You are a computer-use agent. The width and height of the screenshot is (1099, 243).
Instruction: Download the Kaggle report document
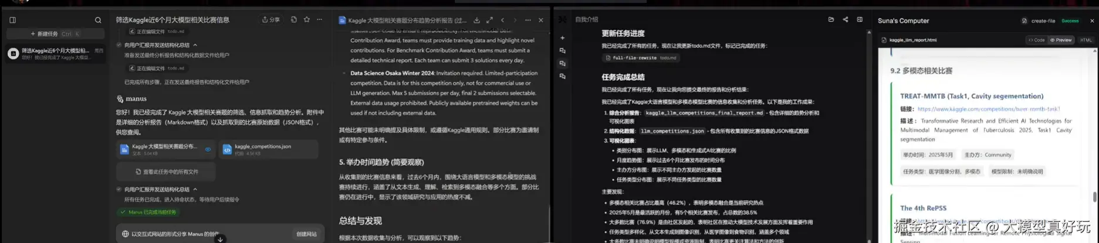click(476, 20)
